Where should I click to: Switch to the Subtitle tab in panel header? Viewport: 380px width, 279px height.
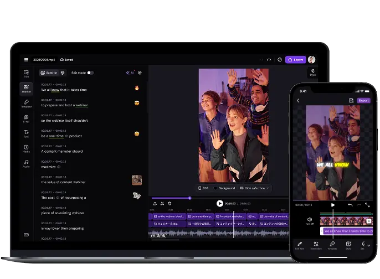tap(49, 73)
